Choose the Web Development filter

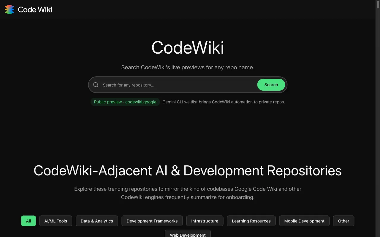[x=188, y=234]
